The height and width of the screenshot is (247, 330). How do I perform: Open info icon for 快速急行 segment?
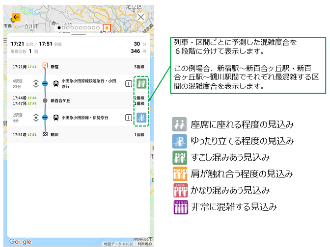pyautogui.click(x=129, y=84)
